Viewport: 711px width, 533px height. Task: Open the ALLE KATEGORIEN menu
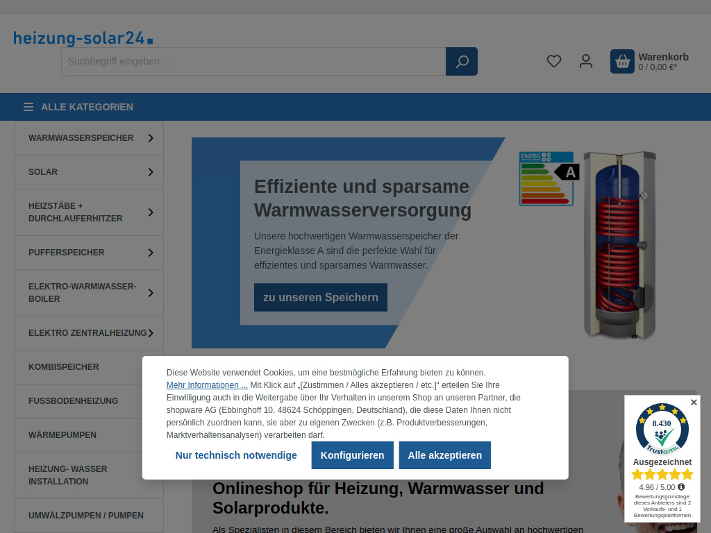pyautogui.click(x=87, y=107)
